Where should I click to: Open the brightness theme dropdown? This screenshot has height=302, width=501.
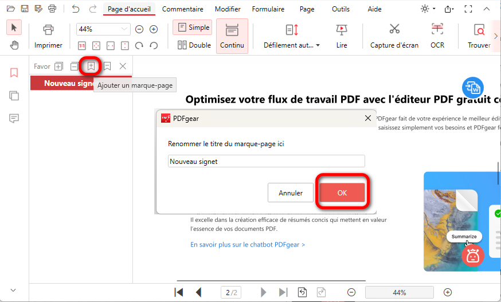coord(428,9)
